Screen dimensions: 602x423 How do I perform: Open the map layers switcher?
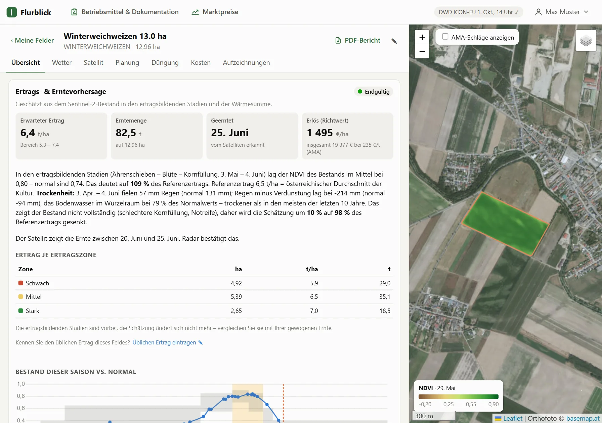coord(586,41)
